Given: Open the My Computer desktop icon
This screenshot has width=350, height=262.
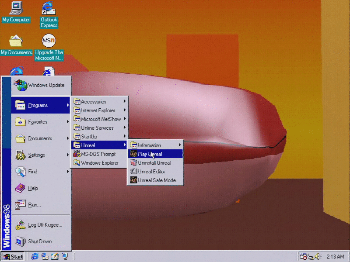Looking at the screenshot, I should (16, 12).
